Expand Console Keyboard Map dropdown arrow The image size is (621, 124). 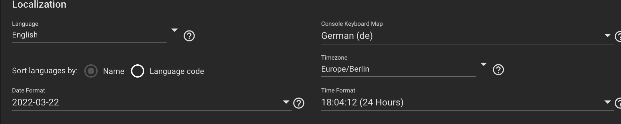click(x=607, y=35)
